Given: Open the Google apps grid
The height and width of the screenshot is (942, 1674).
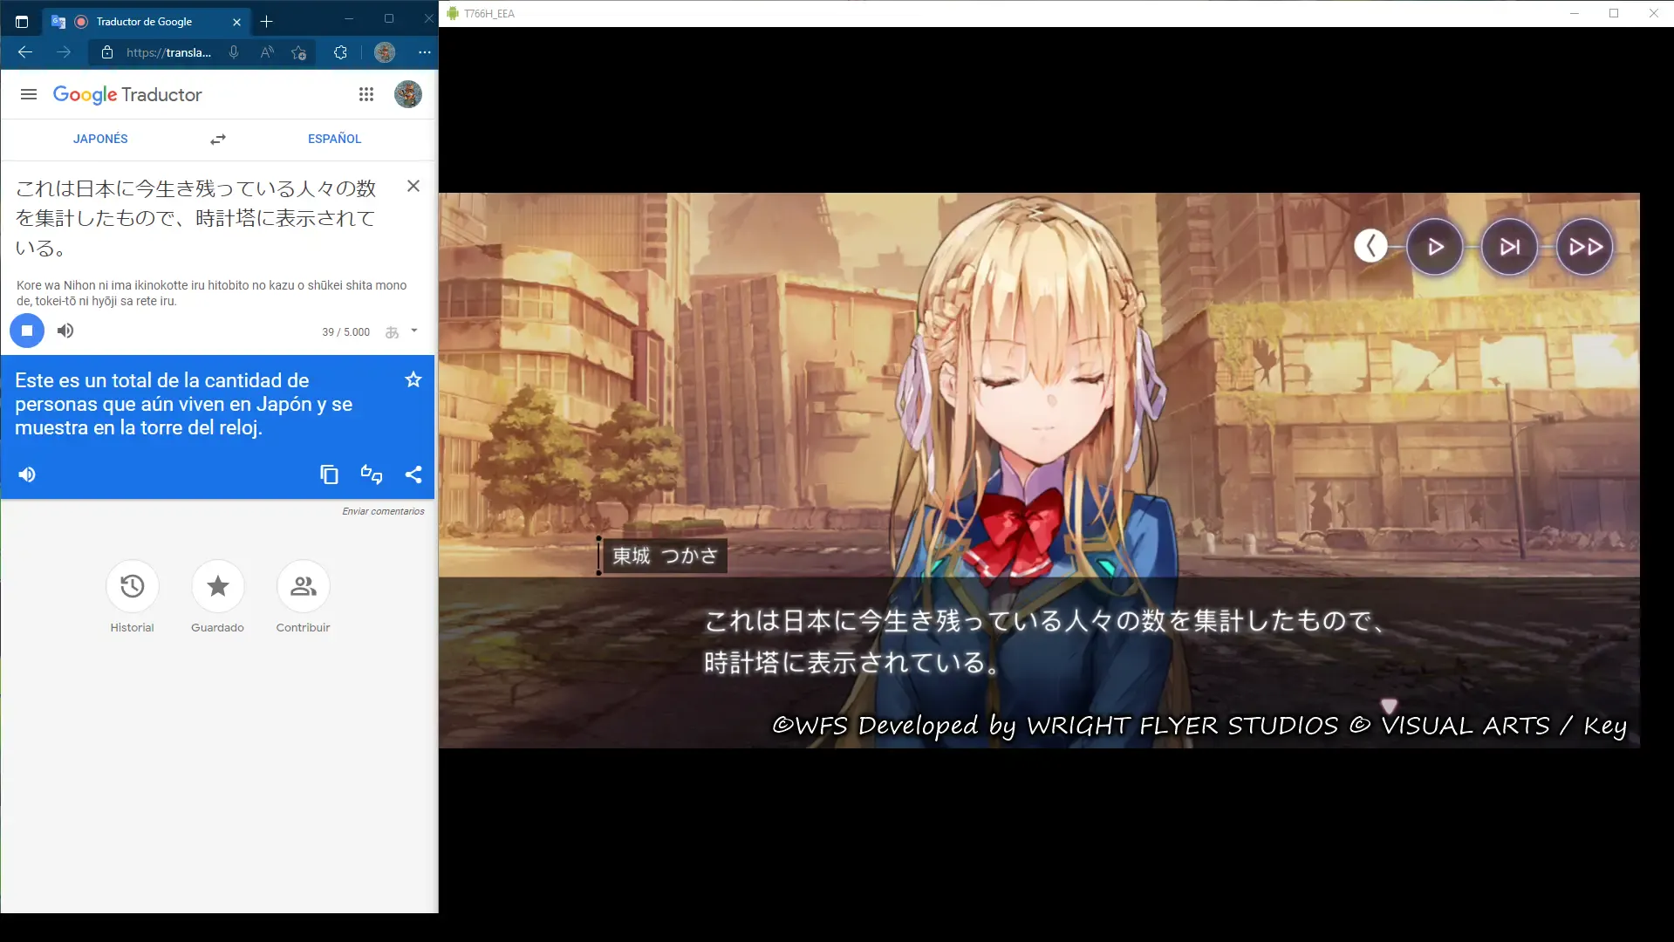Looking at the screenshot, I should pyautogui.click(x=366, y=94).
